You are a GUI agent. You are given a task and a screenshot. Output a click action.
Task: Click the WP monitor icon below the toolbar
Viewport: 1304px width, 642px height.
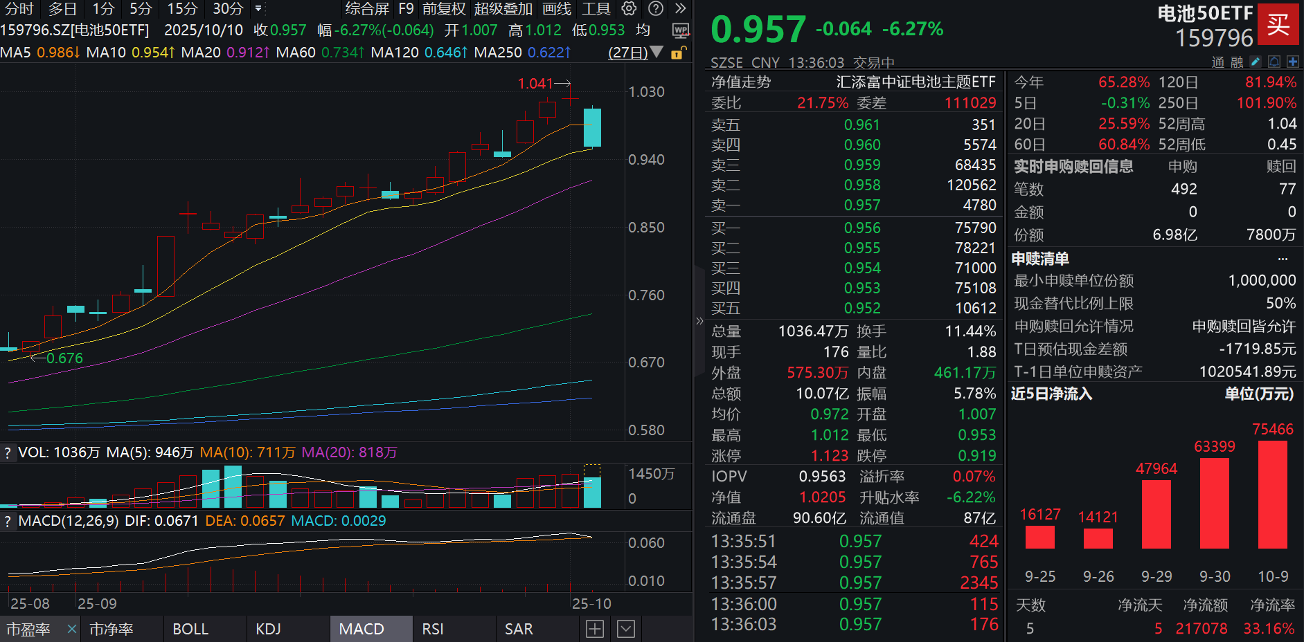(x=679, y=30)
